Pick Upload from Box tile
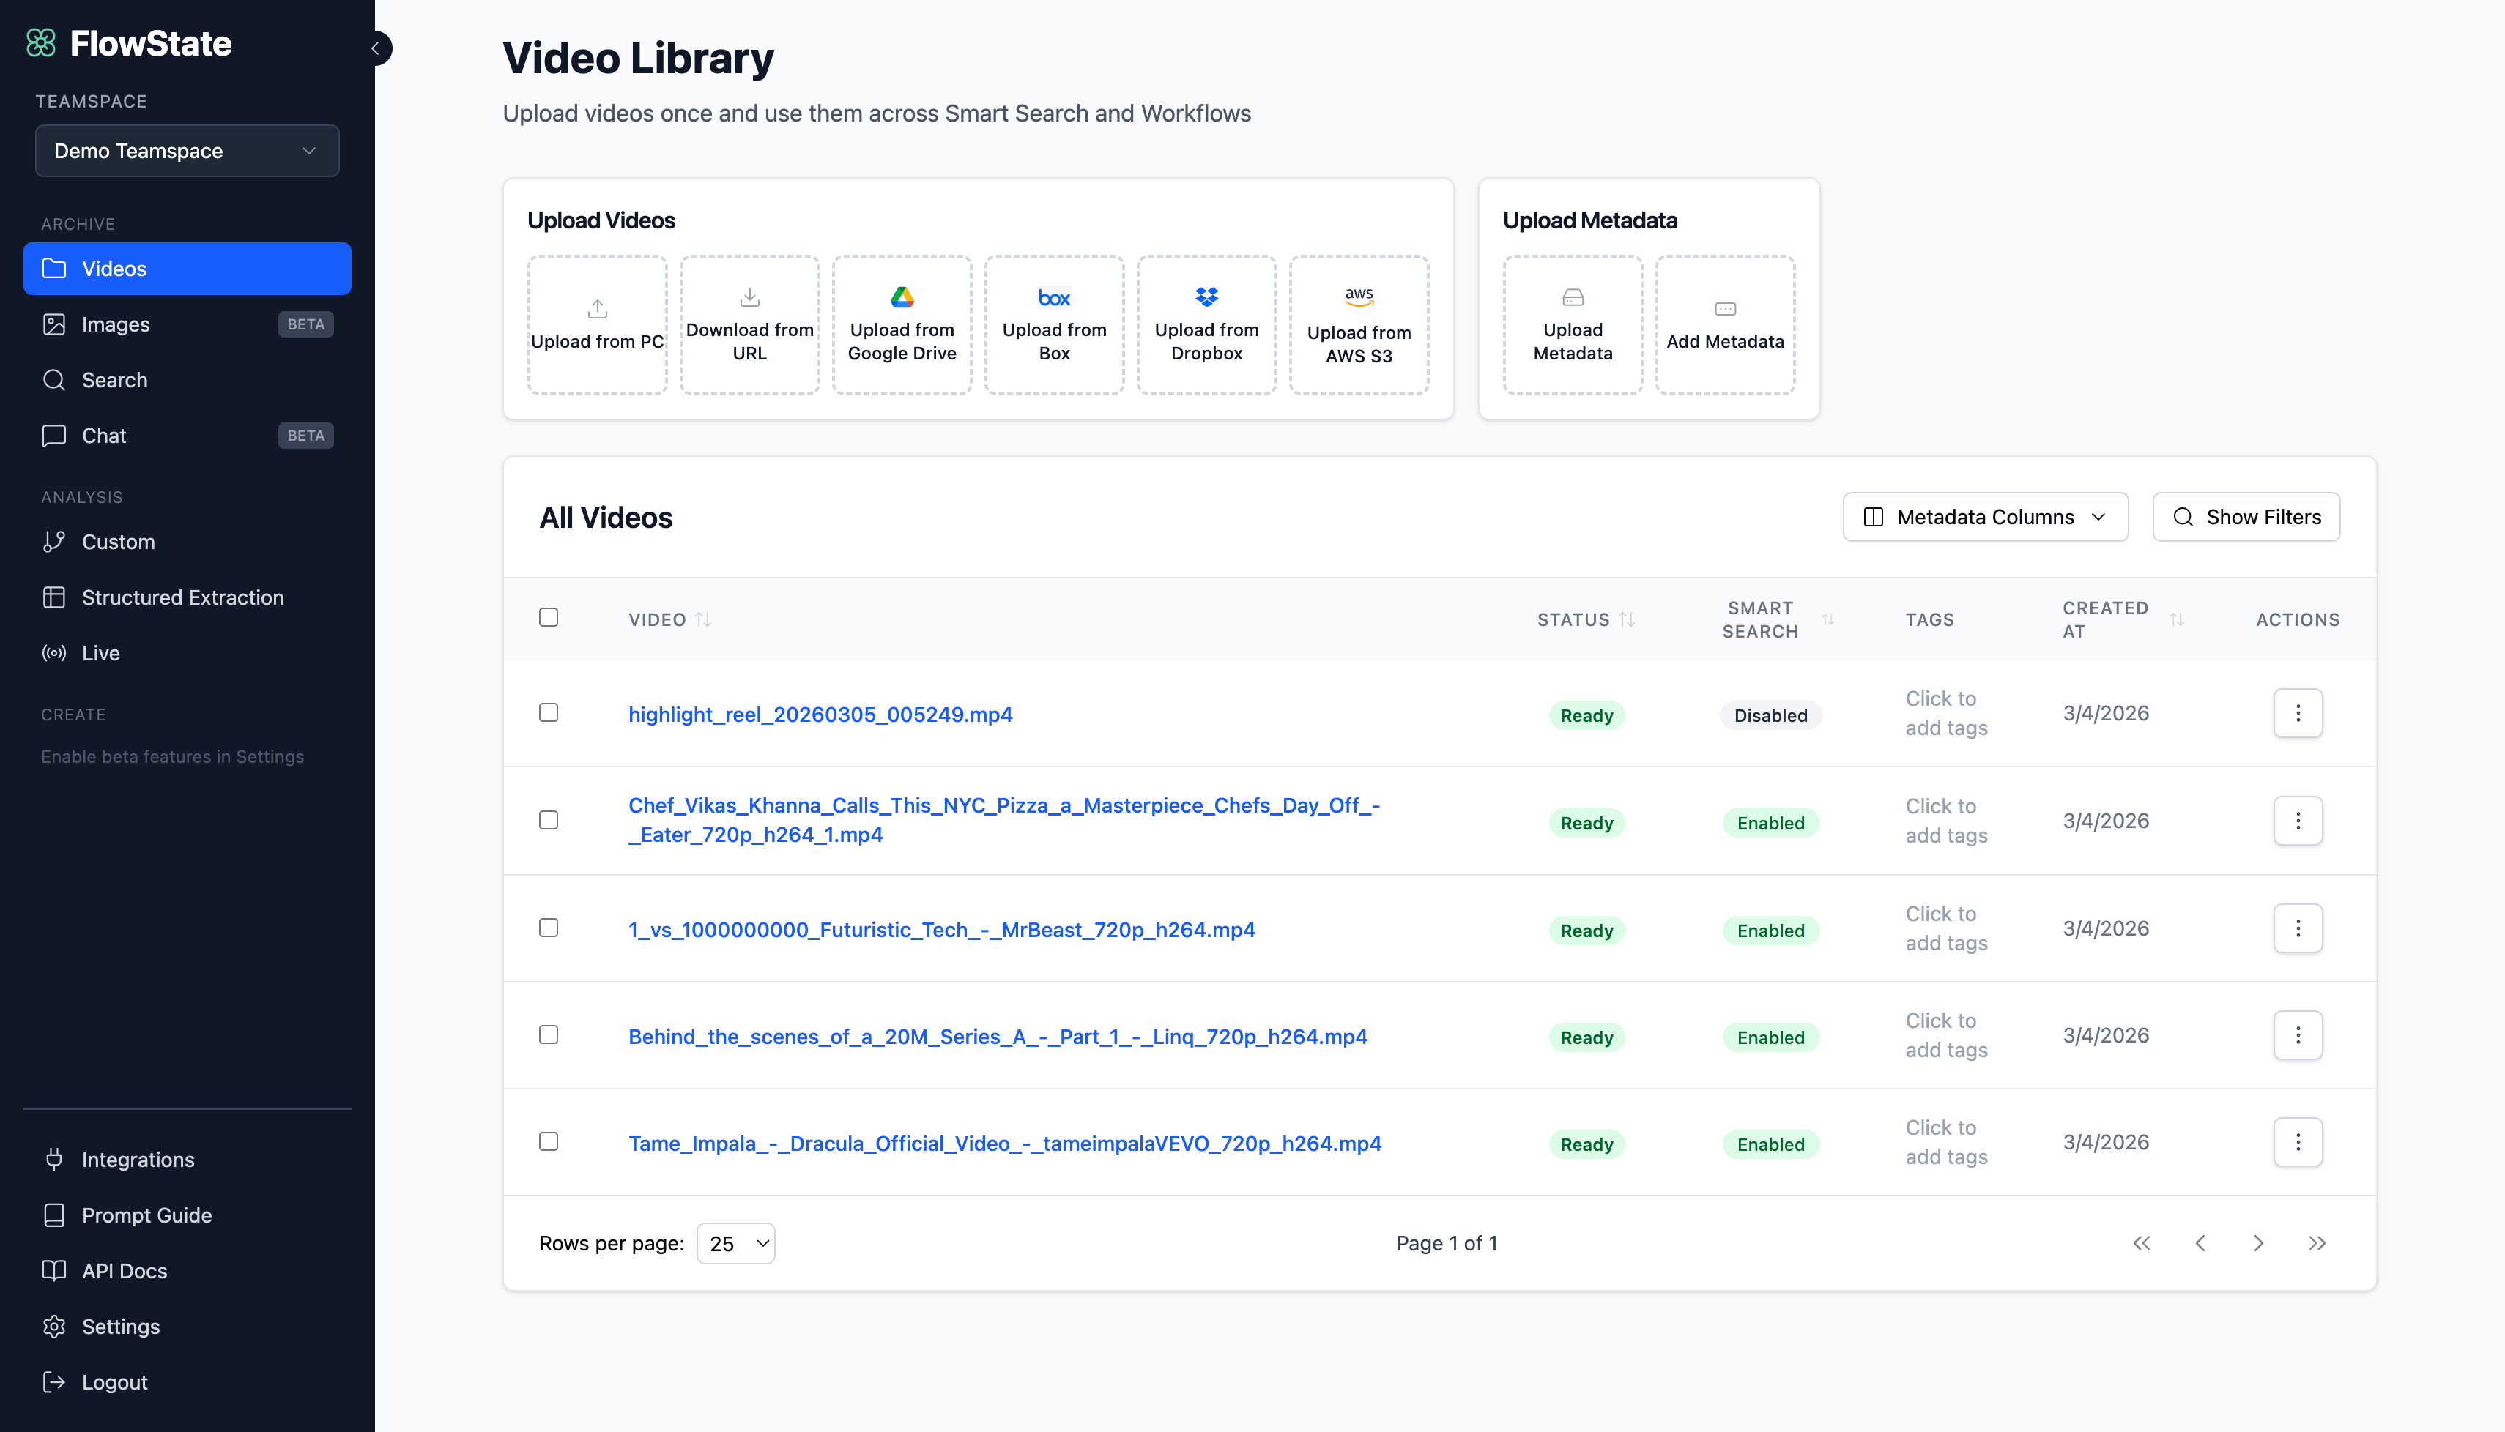 pyautogui.click(x=1055, y=324)
